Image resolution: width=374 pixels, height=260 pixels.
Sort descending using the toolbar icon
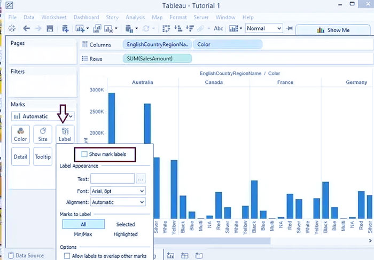click(190, 28)
